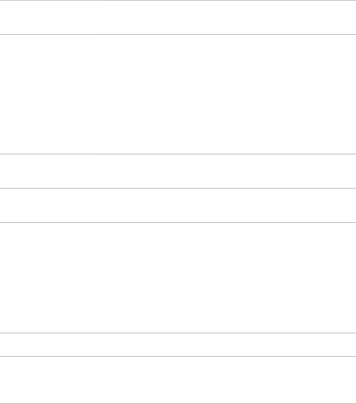Viewport: 356px width, 404px height.
Task: Click the divider at the bottom of the lower tall section
Action: (178, 333)
